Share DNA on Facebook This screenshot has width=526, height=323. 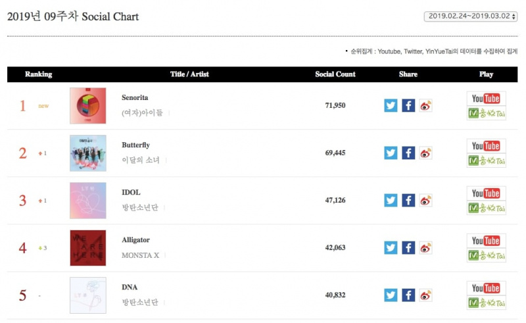point(408,295)
